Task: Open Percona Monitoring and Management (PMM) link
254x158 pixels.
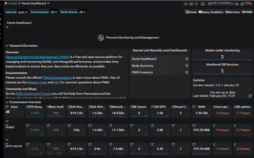Action: [x=37, y=57]
